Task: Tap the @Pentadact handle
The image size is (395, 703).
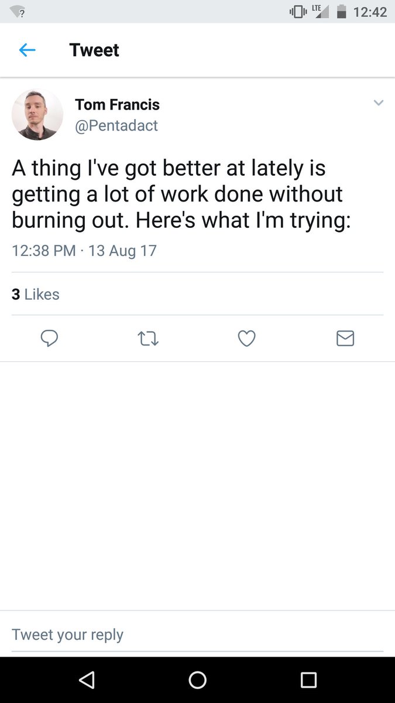Action: click(x=116, y=125)
